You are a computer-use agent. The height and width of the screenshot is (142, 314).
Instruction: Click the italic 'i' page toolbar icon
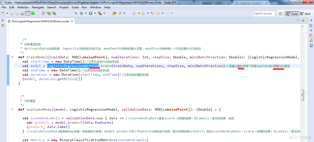coord(38,13)
